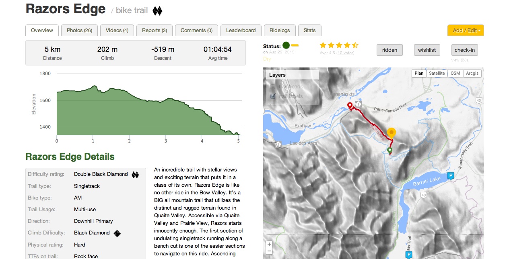Image resolution: width=509 pixels, height=259 pixels.
Task: Open the 10 votes link
Action: (345, 53)
